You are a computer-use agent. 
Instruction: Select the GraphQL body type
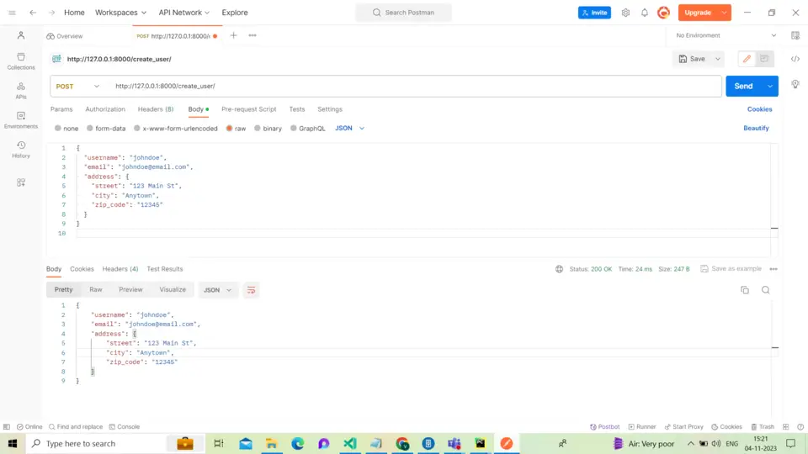coord(308,128)
